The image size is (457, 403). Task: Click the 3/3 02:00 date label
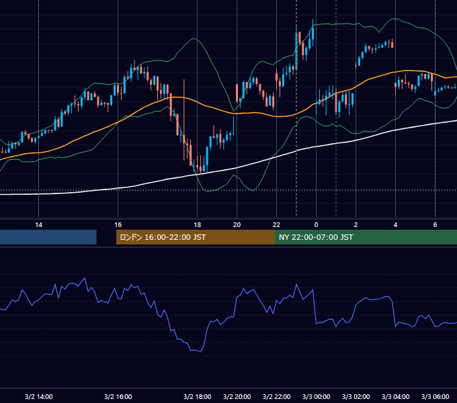(356, 396)
